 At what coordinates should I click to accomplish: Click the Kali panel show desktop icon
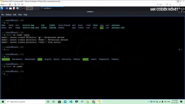[x=7, y=8]
